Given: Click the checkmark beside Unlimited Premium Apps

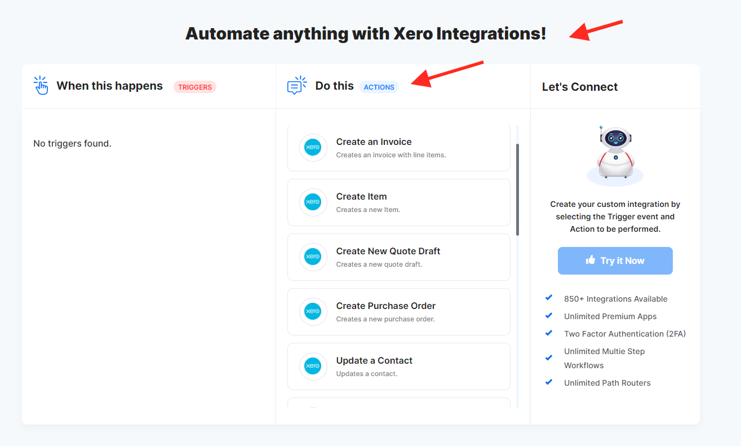Looking at the screenshot, I should 549,316.
